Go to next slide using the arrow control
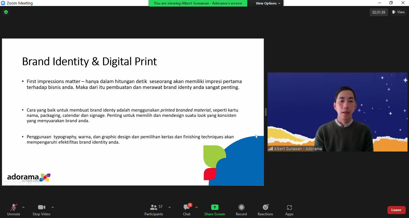 [x=13, y=182]
